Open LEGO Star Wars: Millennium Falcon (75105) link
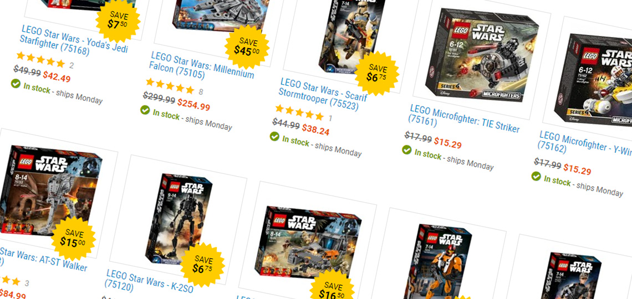Image resolution: width=632 pixels, height=299 pixels. (202, 66)
